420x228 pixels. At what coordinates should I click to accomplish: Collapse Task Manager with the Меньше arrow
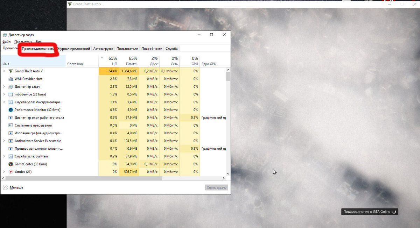coord(5,187)
